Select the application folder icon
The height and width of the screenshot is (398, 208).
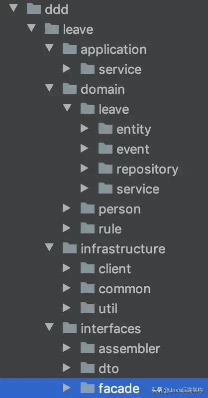(70, 49)
